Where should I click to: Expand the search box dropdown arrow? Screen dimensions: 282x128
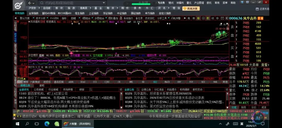coord(104,3)
